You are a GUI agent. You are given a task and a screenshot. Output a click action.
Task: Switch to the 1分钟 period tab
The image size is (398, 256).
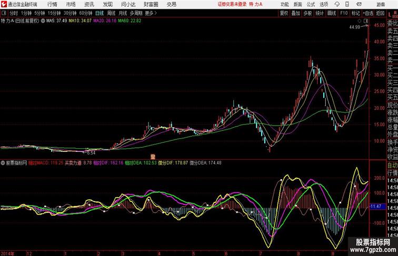26,13
